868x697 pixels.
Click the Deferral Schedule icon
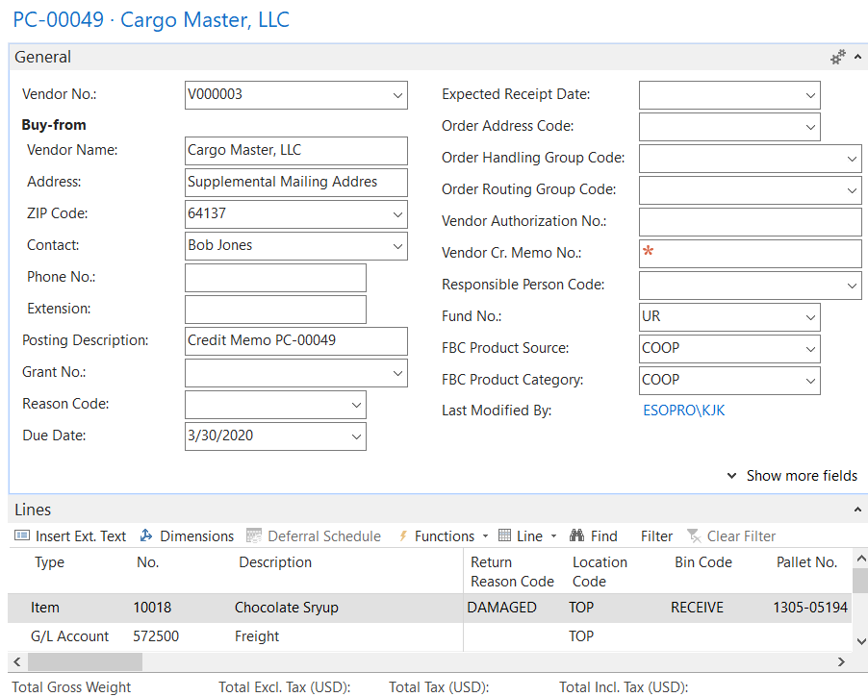pos(254,536)
